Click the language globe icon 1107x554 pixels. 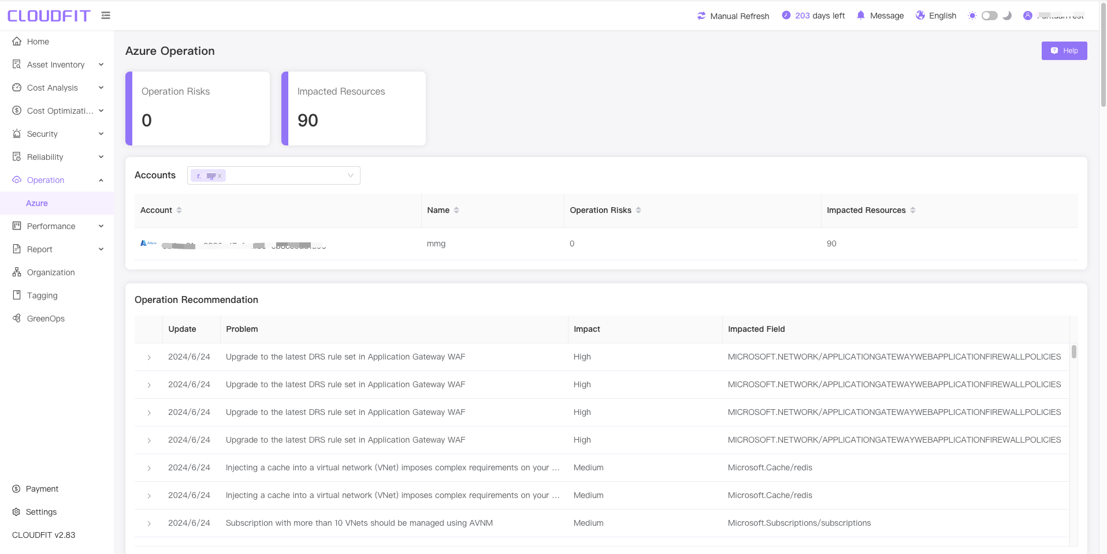coord(920,16)
